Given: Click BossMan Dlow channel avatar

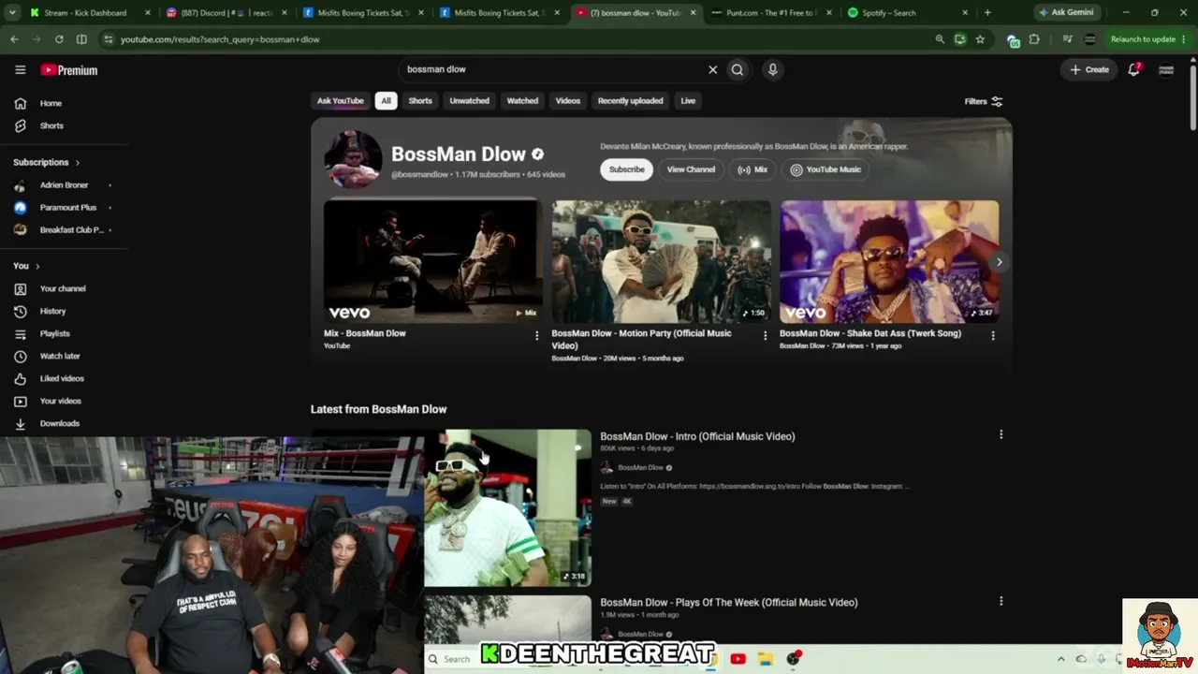Looking at the screenshot, I should [x=353, y=159].
